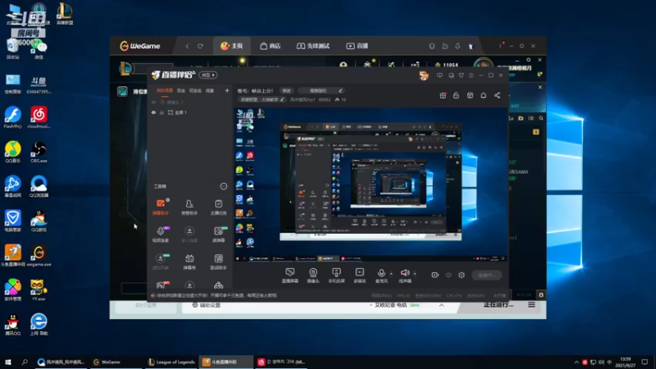The height and width of the screenshot is (369, 656).
Task: Open League of Legends taskbar item
Action: pyautogui.click(x=172, y=362)
